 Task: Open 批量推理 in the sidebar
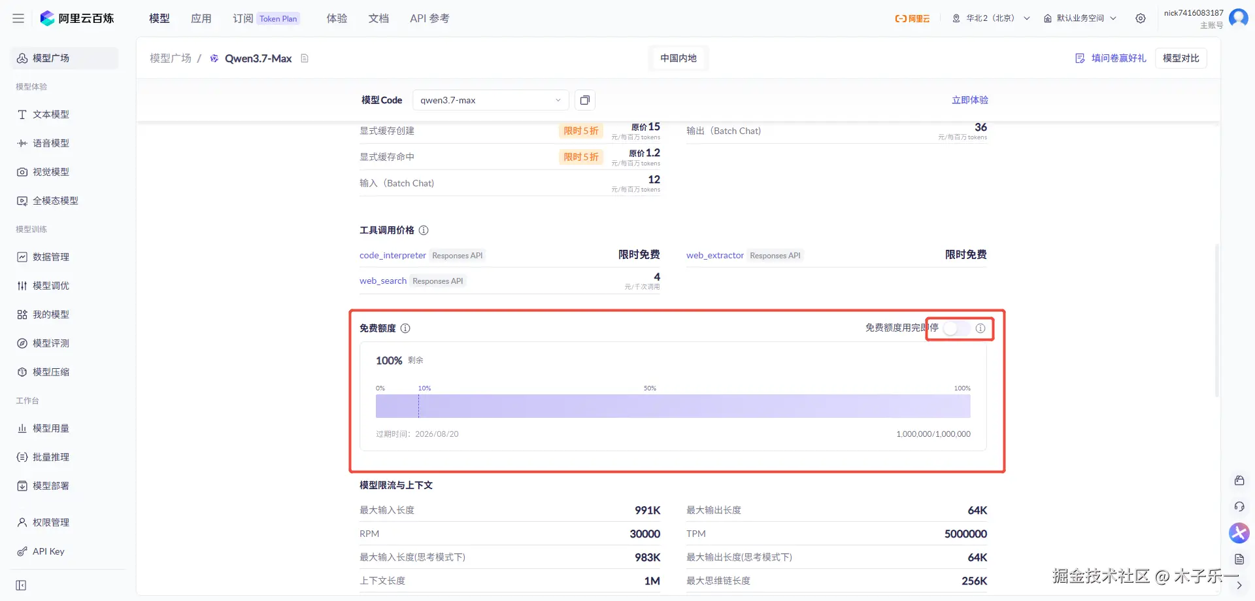(x=65, y=457)
